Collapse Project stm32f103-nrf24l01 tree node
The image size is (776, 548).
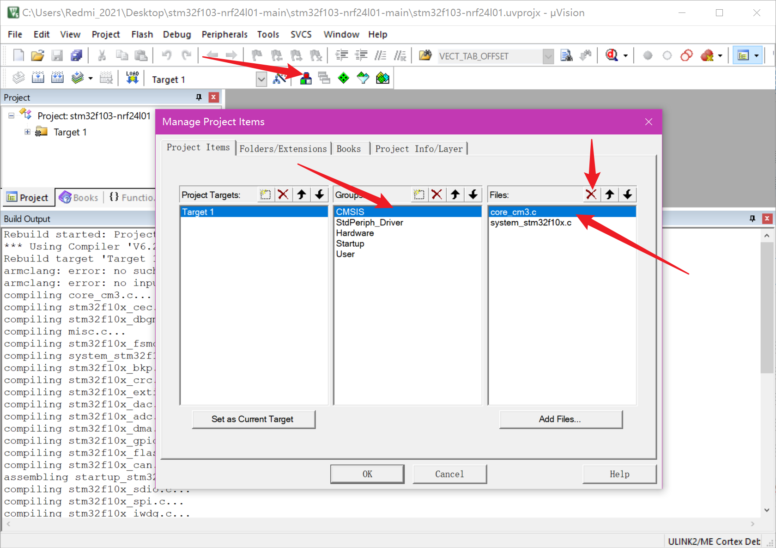(x=11, y=116)
